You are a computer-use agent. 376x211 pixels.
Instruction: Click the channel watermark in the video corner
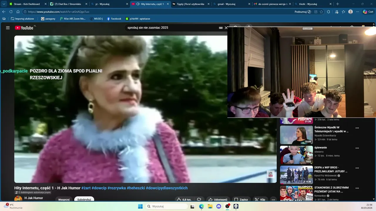(x=271, y=174)
